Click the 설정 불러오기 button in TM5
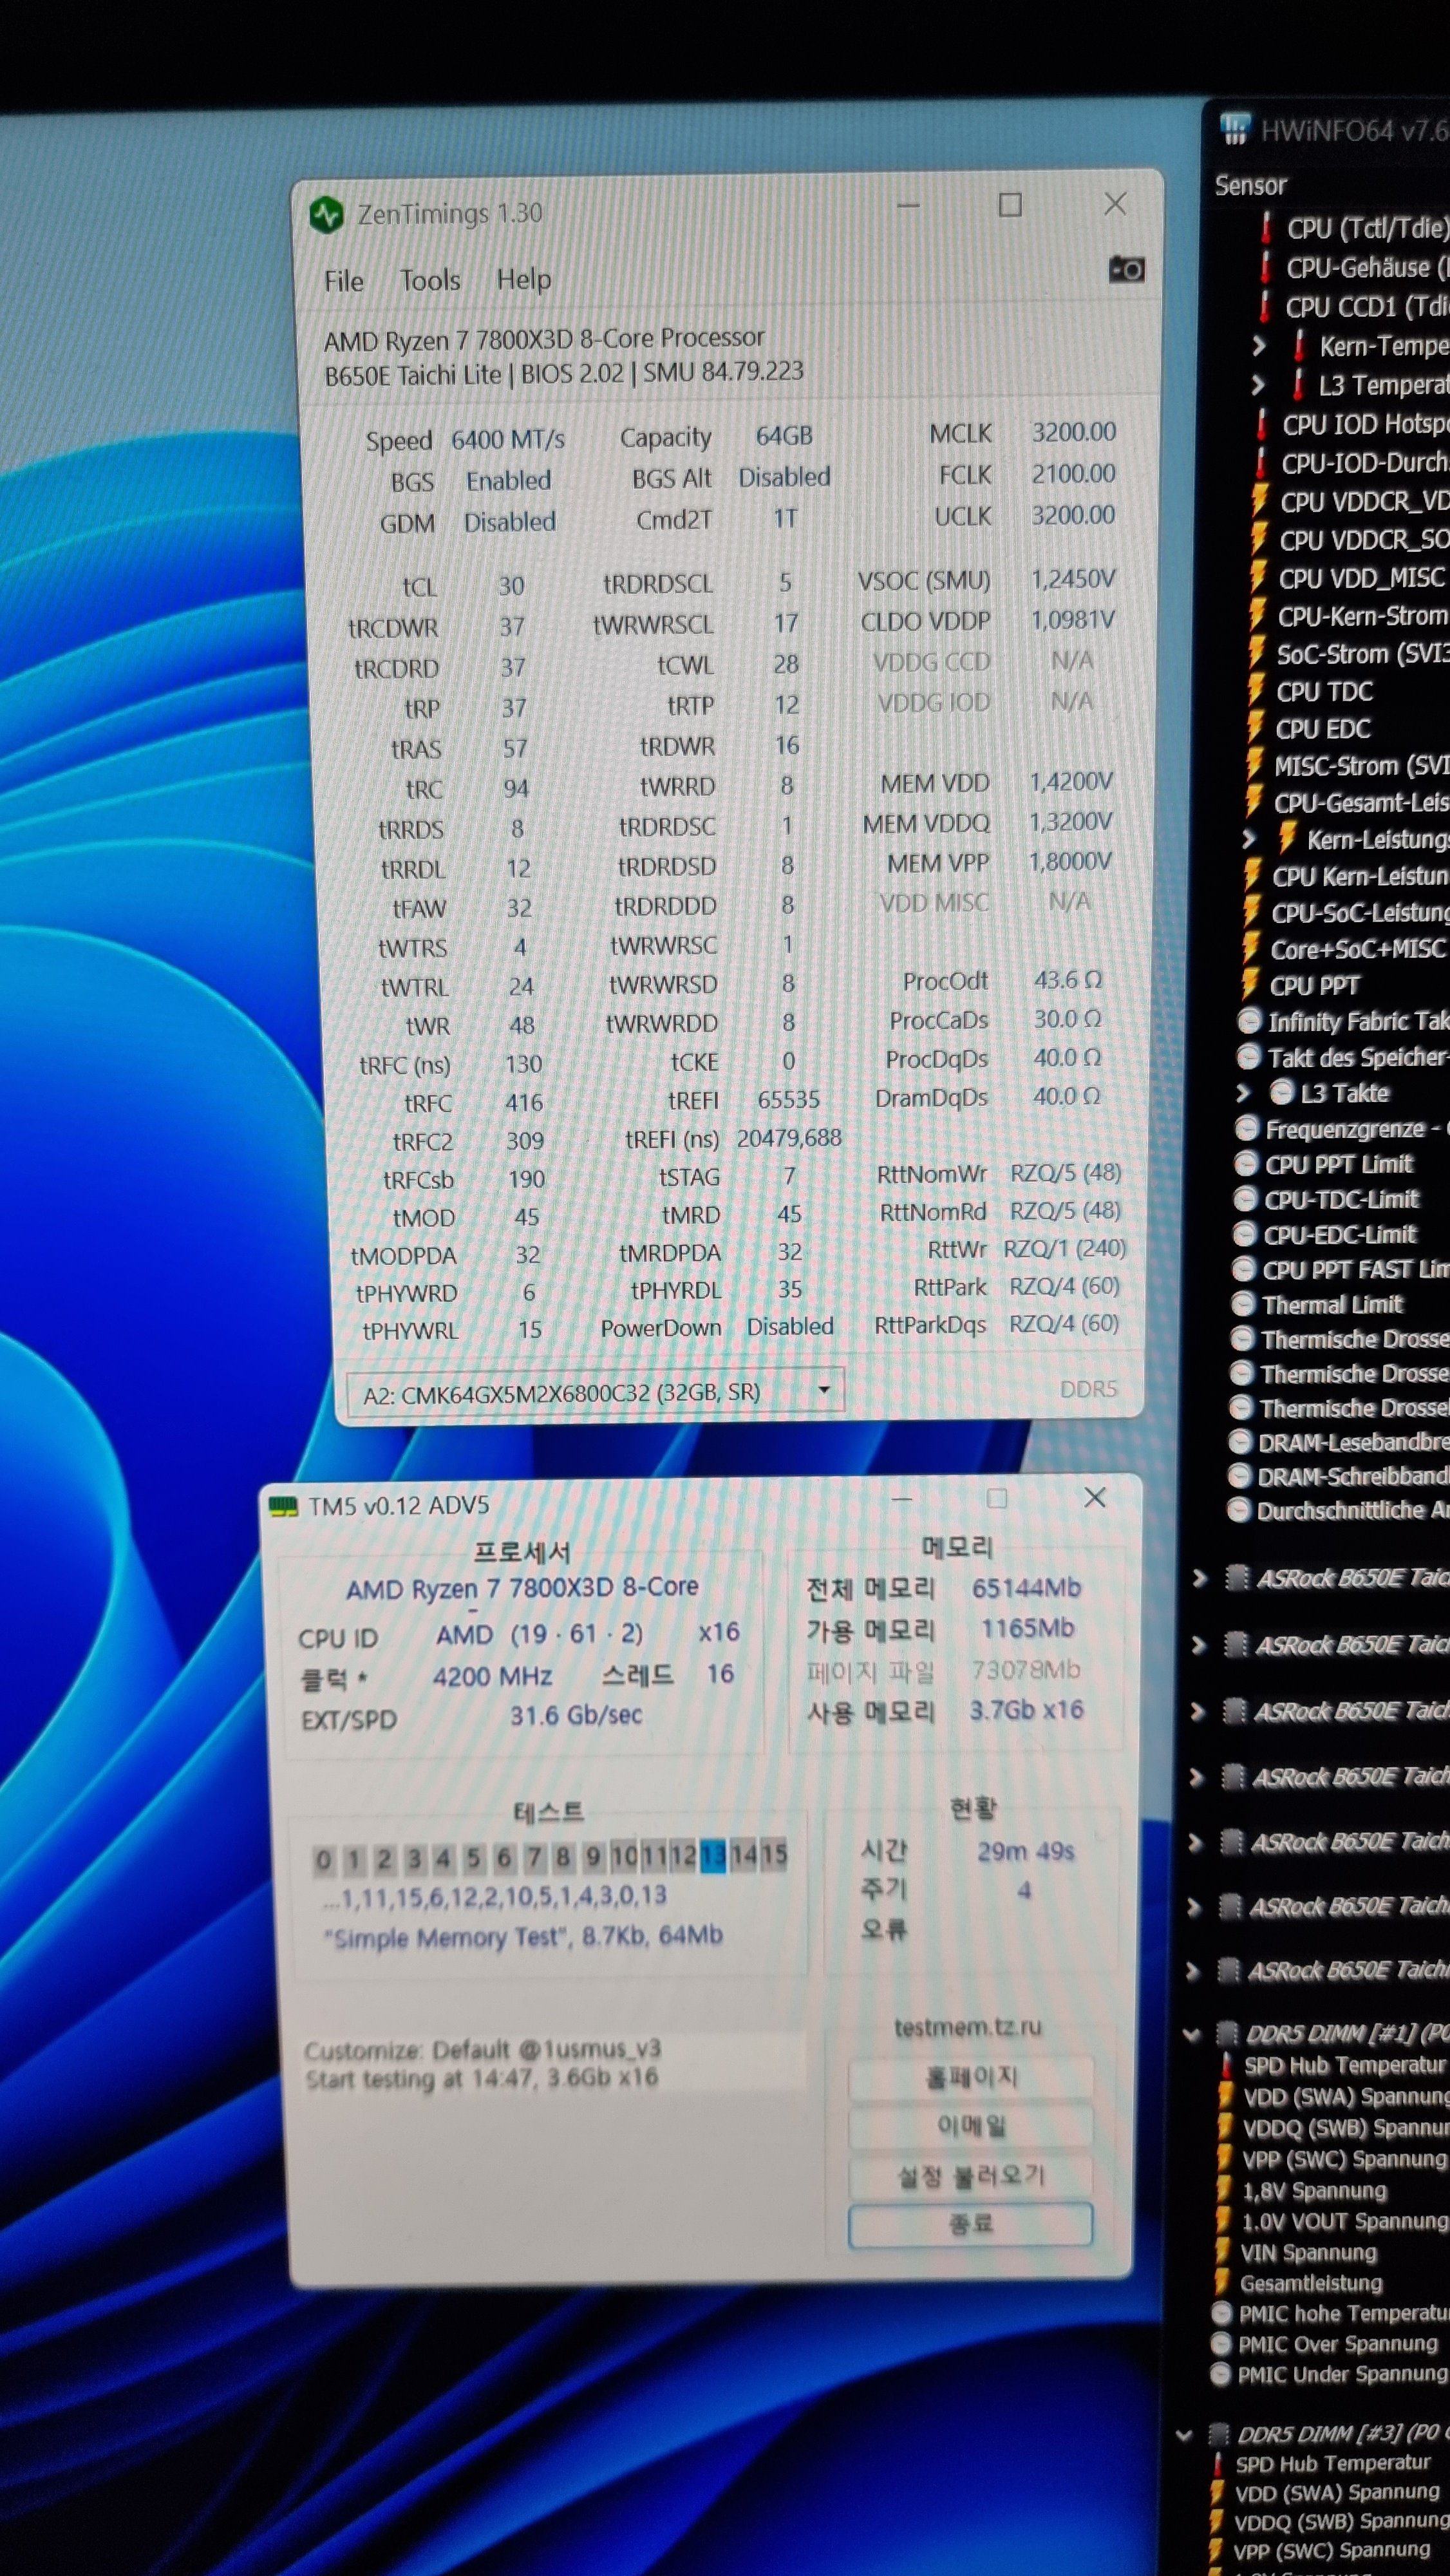 [x=970, y=2175]
